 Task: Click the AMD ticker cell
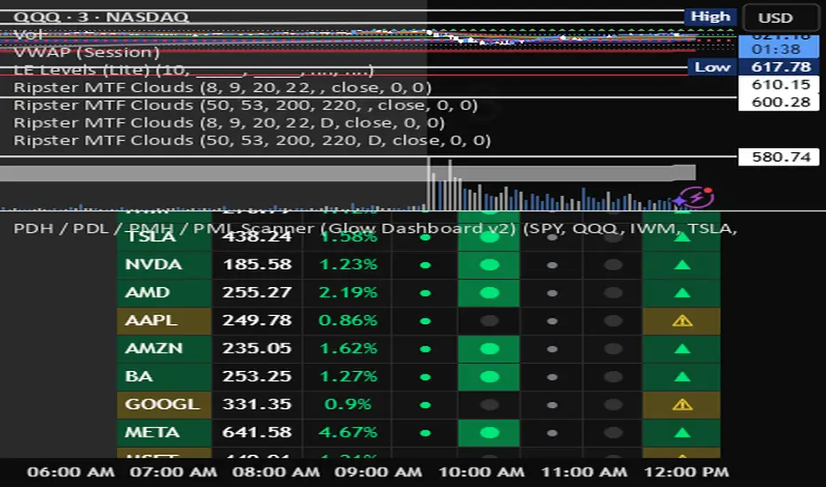point(164,292)
